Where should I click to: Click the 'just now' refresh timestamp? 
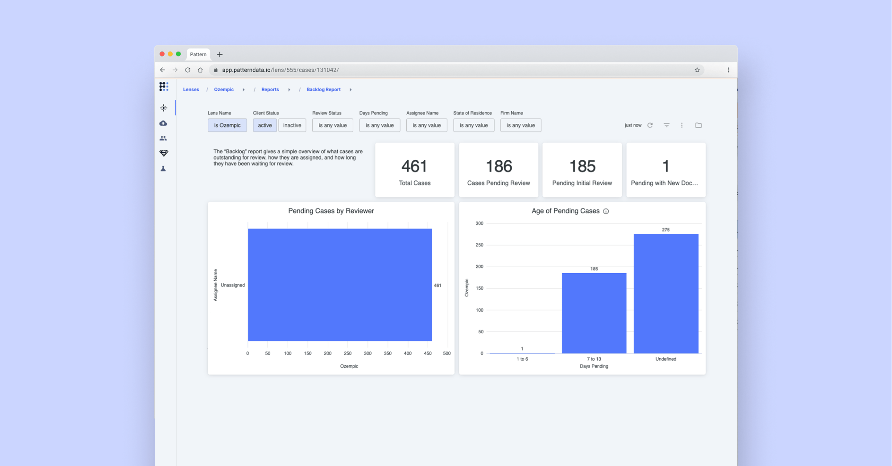(633, 125)
